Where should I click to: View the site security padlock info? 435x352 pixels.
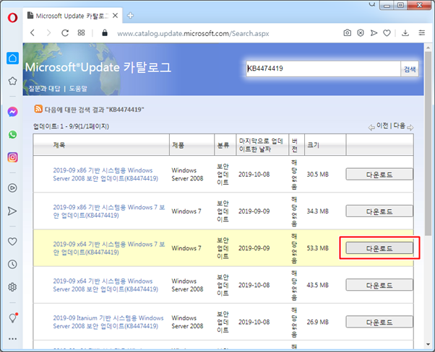tap(105, 33)
